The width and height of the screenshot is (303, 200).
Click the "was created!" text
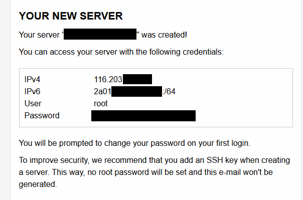(x=164, y=35)
